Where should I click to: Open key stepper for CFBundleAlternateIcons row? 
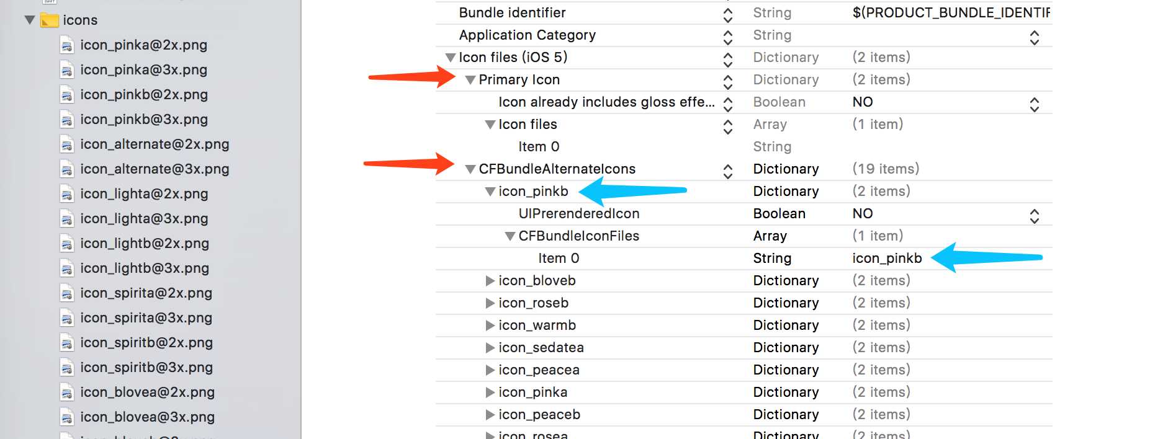click(x=728, y=171)
